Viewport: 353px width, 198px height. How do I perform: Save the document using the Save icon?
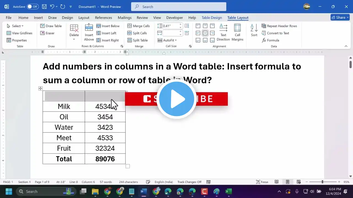[x=44, y=7]
